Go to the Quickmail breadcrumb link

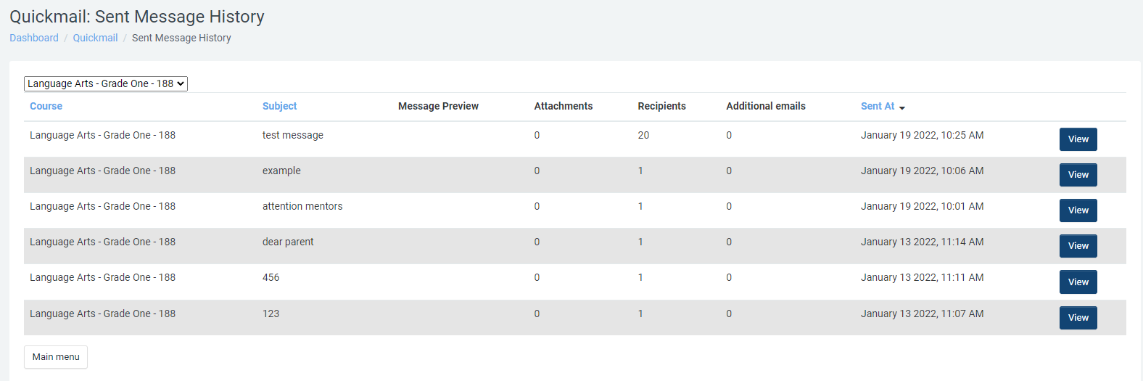[95, 38]
